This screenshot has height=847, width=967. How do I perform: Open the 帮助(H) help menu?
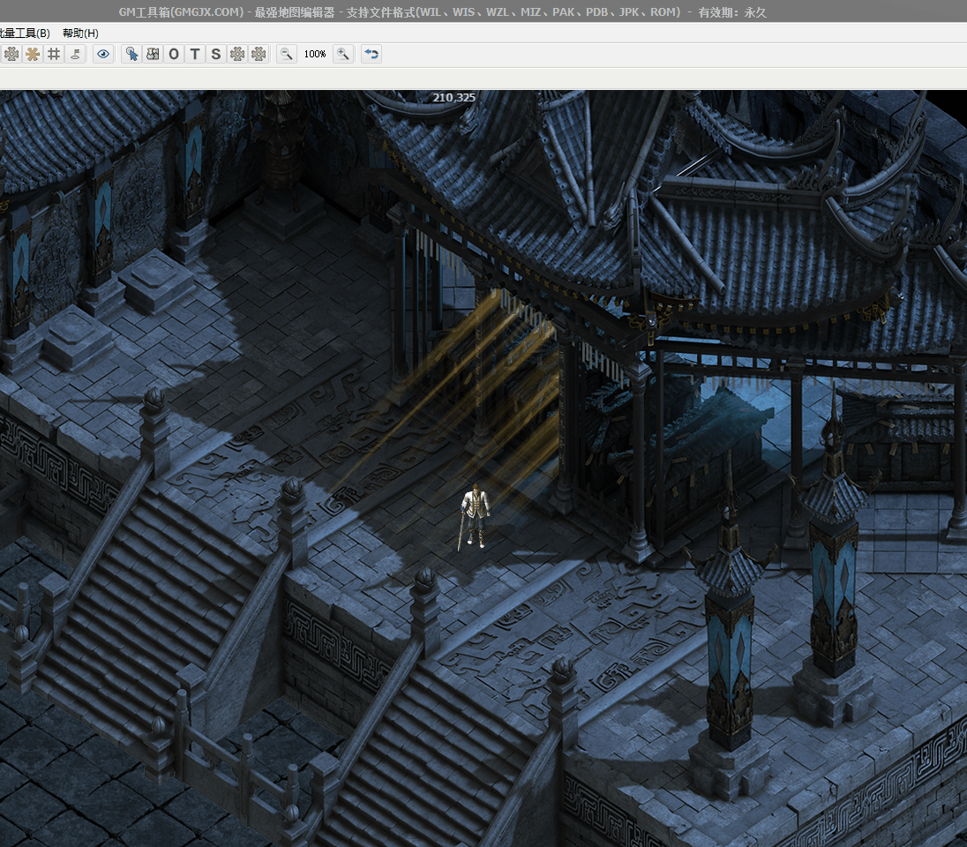(81, 34)
